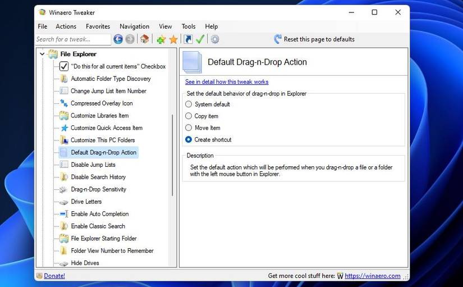Select "Disable Jump Lists" tree row text
The height and width of the screenshot is (287, 463).
(93, 165)
